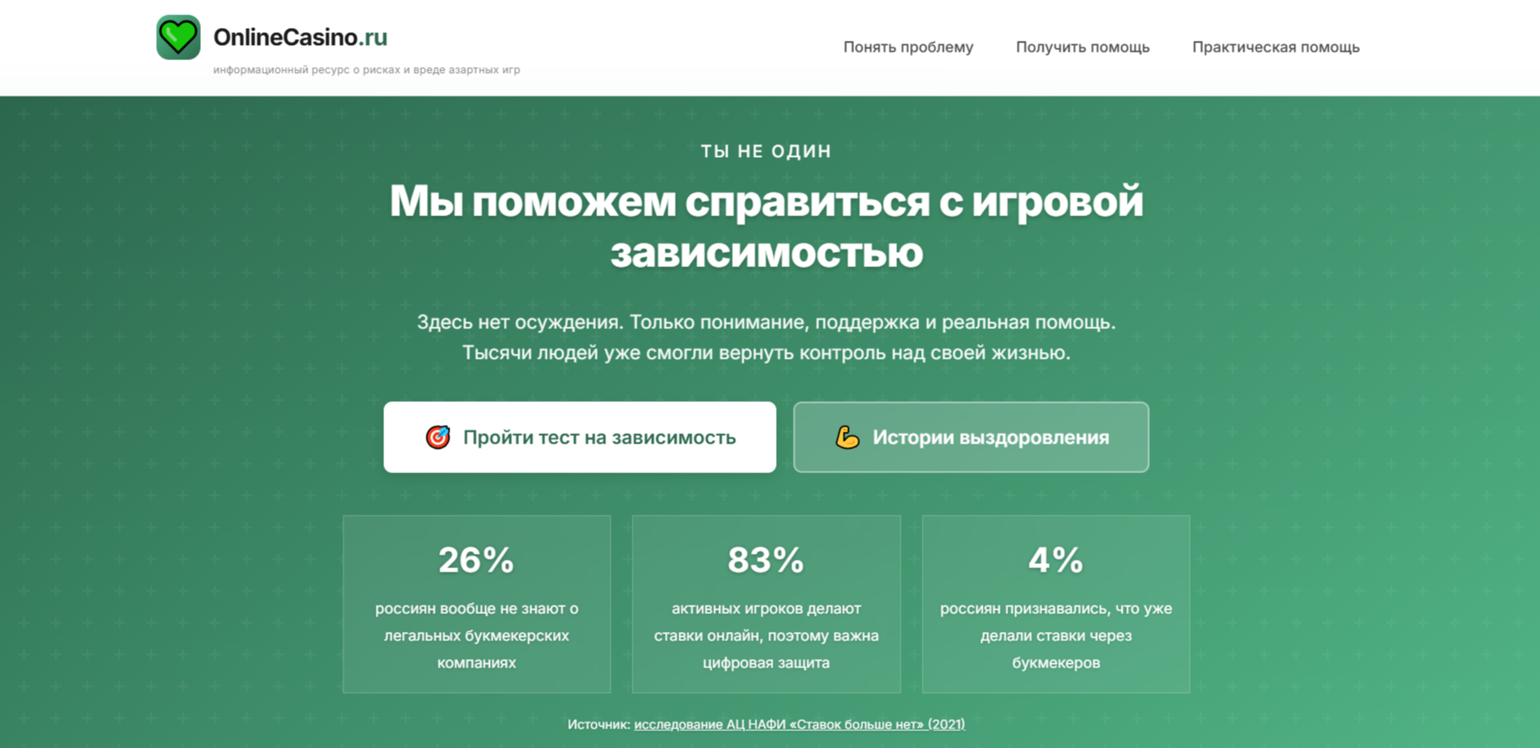Click the green heart logo icon
This screenshot has height=748, width=1540.
pyautogui.click(x=178, y=37)
